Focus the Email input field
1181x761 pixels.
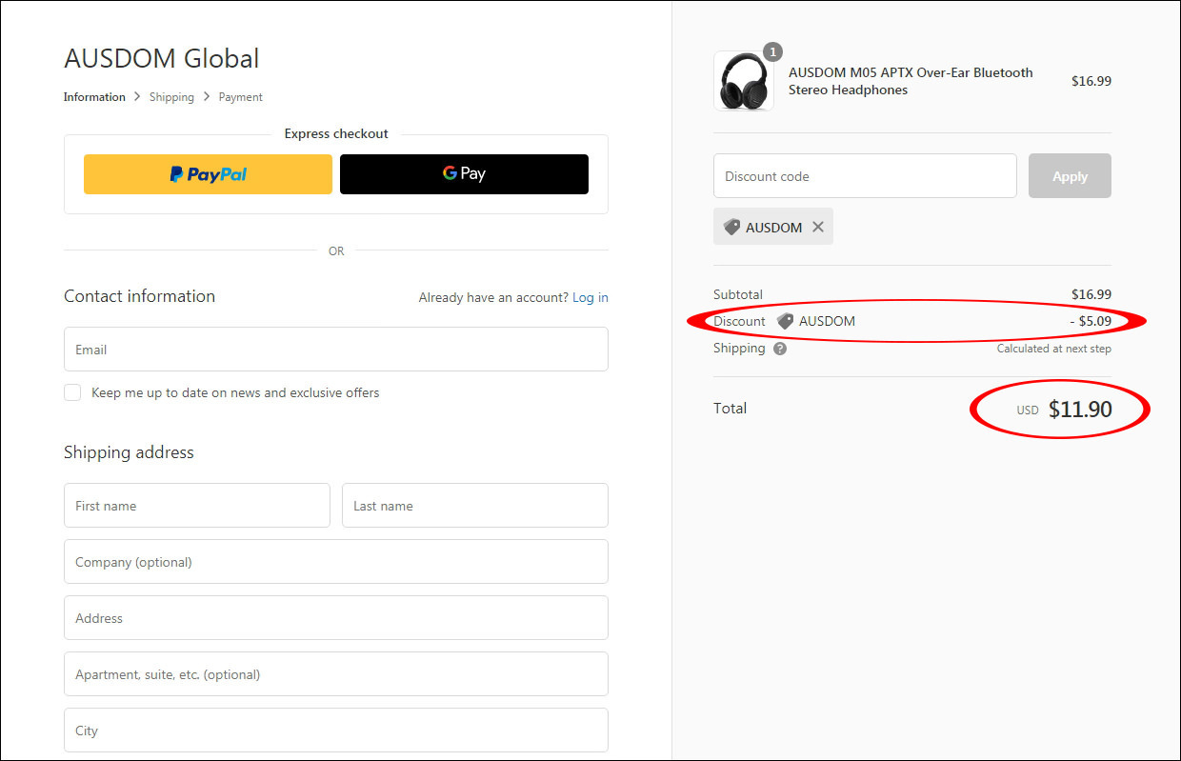[x=336, y=350]
